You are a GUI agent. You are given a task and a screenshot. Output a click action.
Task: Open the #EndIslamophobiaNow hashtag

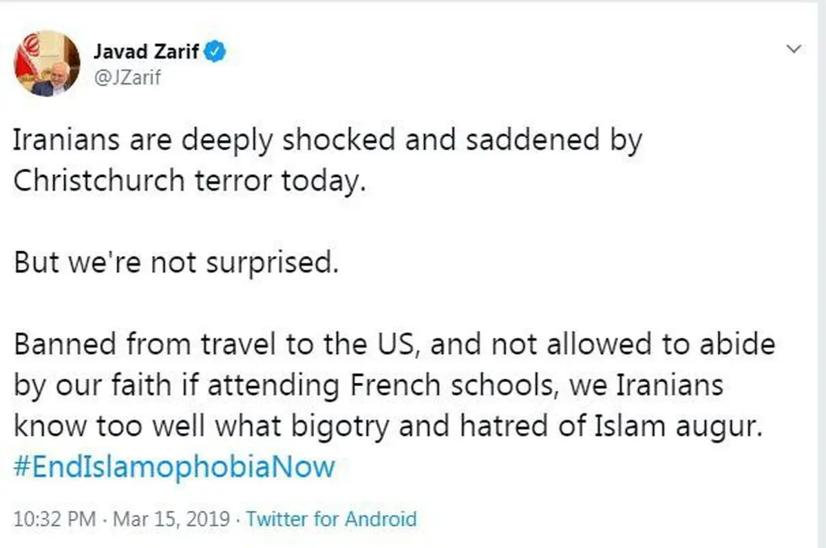[174, 467]
